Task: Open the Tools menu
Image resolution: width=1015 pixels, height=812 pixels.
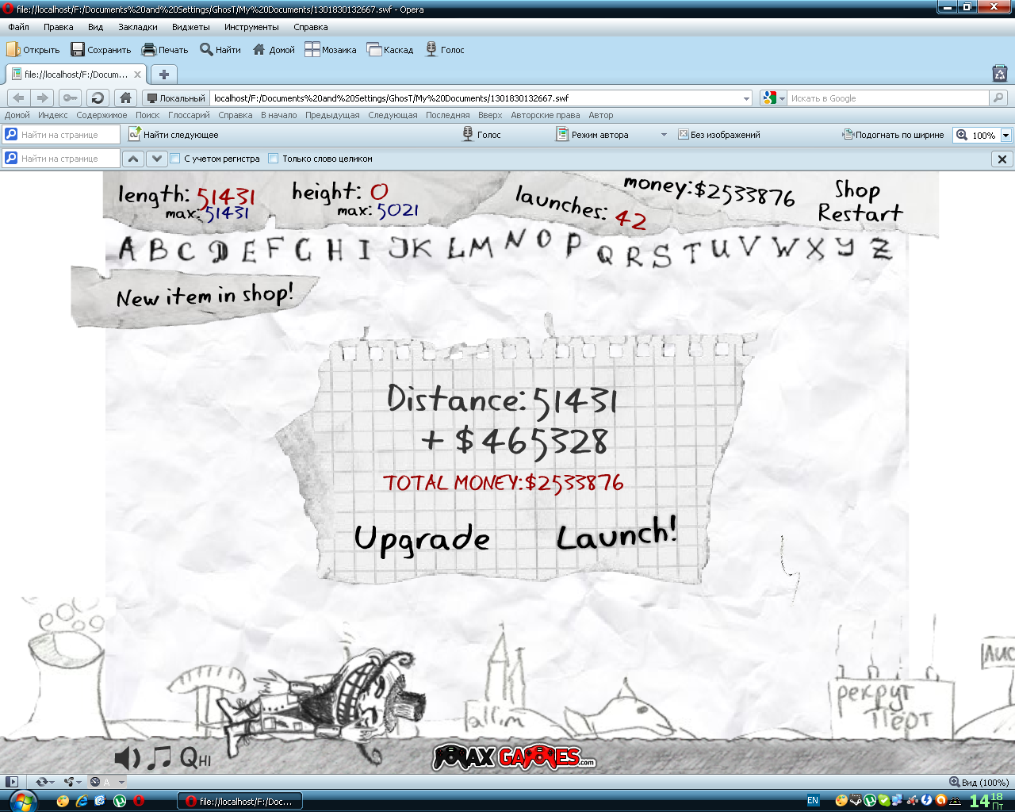Action: click(251, 27)
